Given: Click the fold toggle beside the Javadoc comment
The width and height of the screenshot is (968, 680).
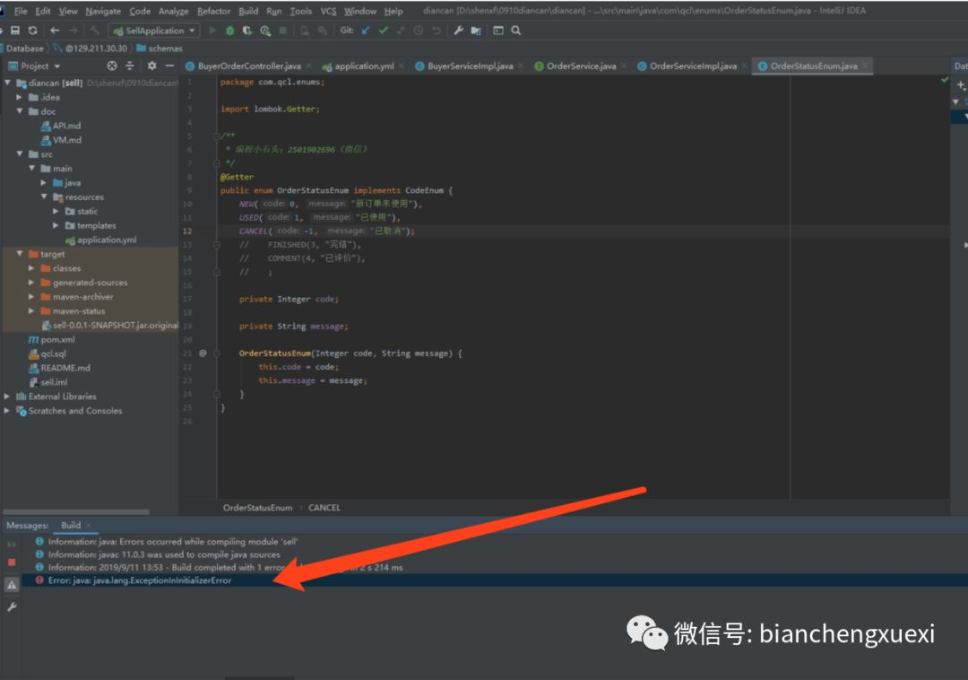Looking at the screenshot, I should tap(216, 135).
